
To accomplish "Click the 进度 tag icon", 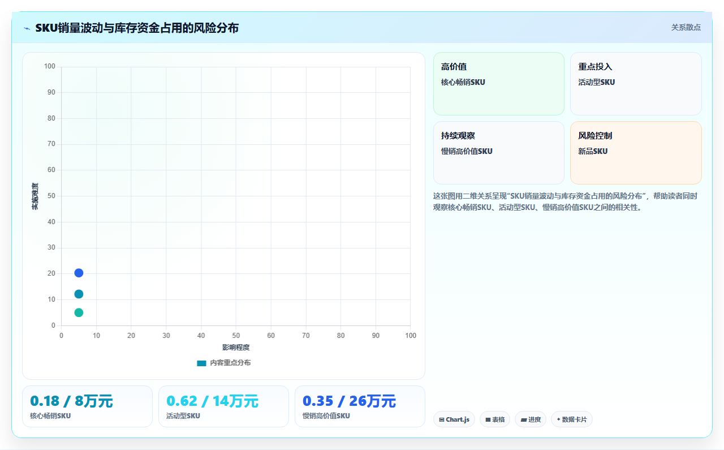I will [x=524, y=420].
